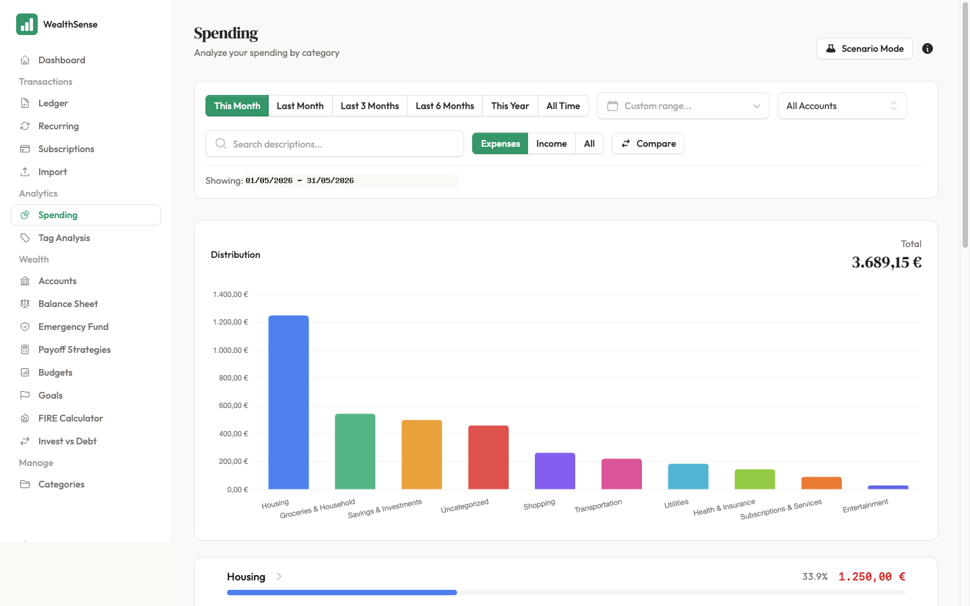Screen dimensions: 970x606
Task: Expand the Housing category chevron
Action: tap(279, 576)
